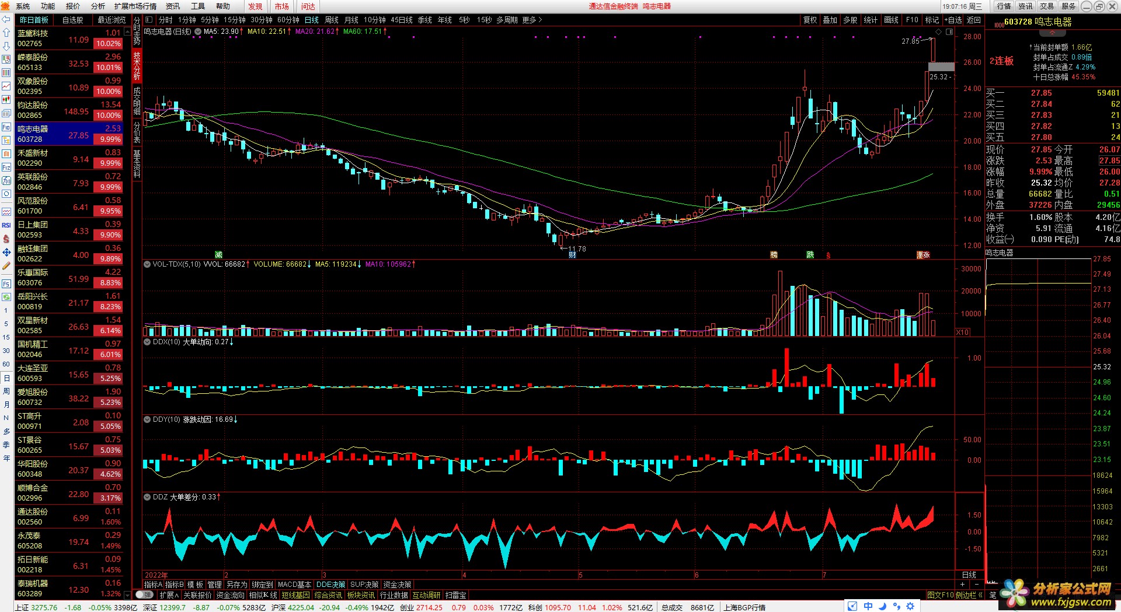Open the candlestick chart icon in sidebar

pos(6,100)
